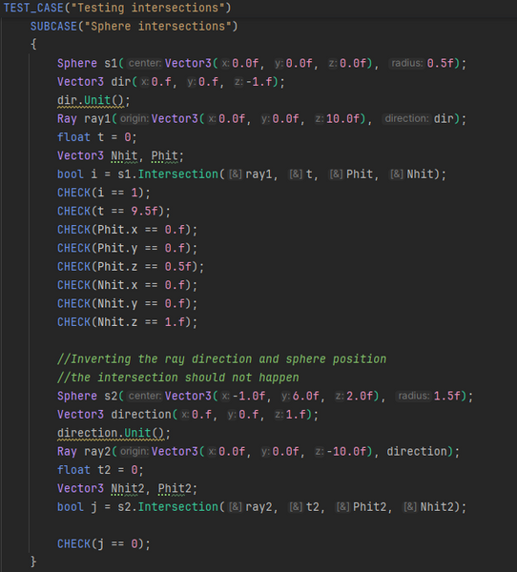Click the -1.f z value of dir

259,82
